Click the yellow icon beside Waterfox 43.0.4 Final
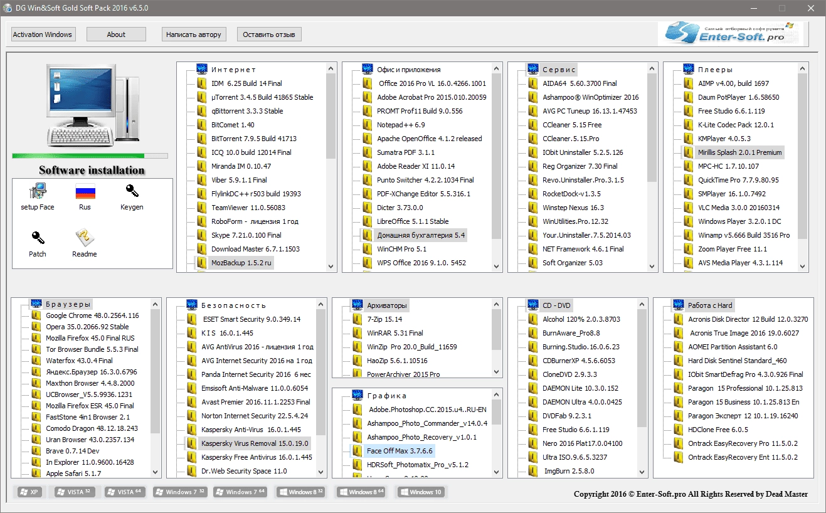 click(36, 361)
